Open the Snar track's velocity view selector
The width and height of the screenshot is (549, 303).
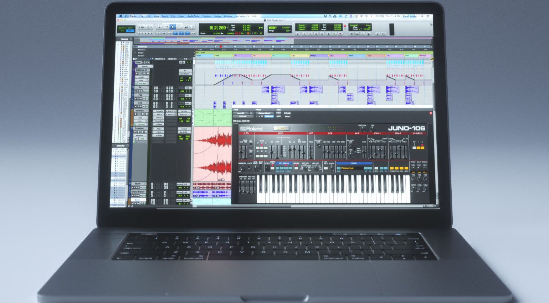pos(145,66)
